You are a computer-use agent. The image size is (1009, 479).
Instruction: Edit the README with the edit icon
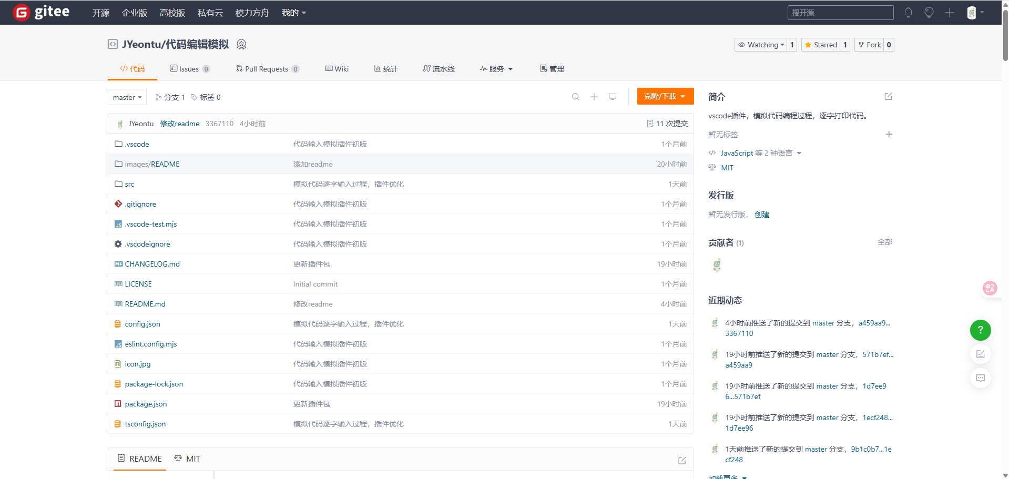(x=682, y=461)
